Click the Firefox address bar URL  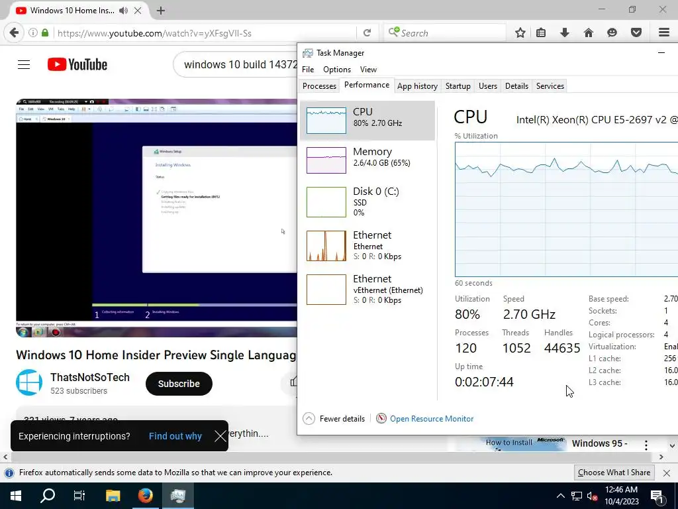pos(154,33)
